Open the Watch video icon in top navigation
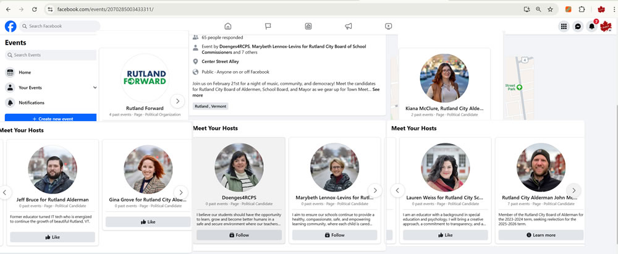 (388, 27)
